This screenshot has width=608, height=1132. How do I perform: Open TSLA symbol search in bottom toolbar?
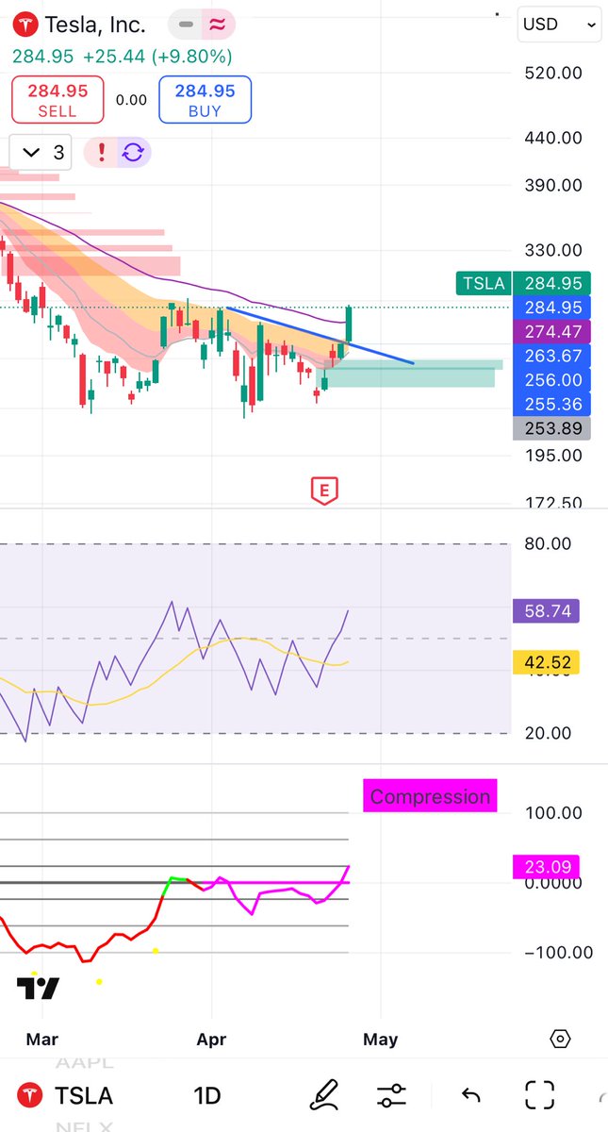[x=83, y=1095]
